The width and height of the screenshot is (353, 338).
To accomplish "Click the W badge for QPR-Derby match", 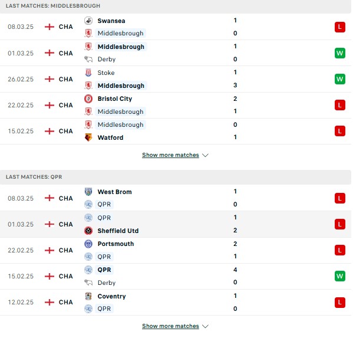I will [339, 276].
